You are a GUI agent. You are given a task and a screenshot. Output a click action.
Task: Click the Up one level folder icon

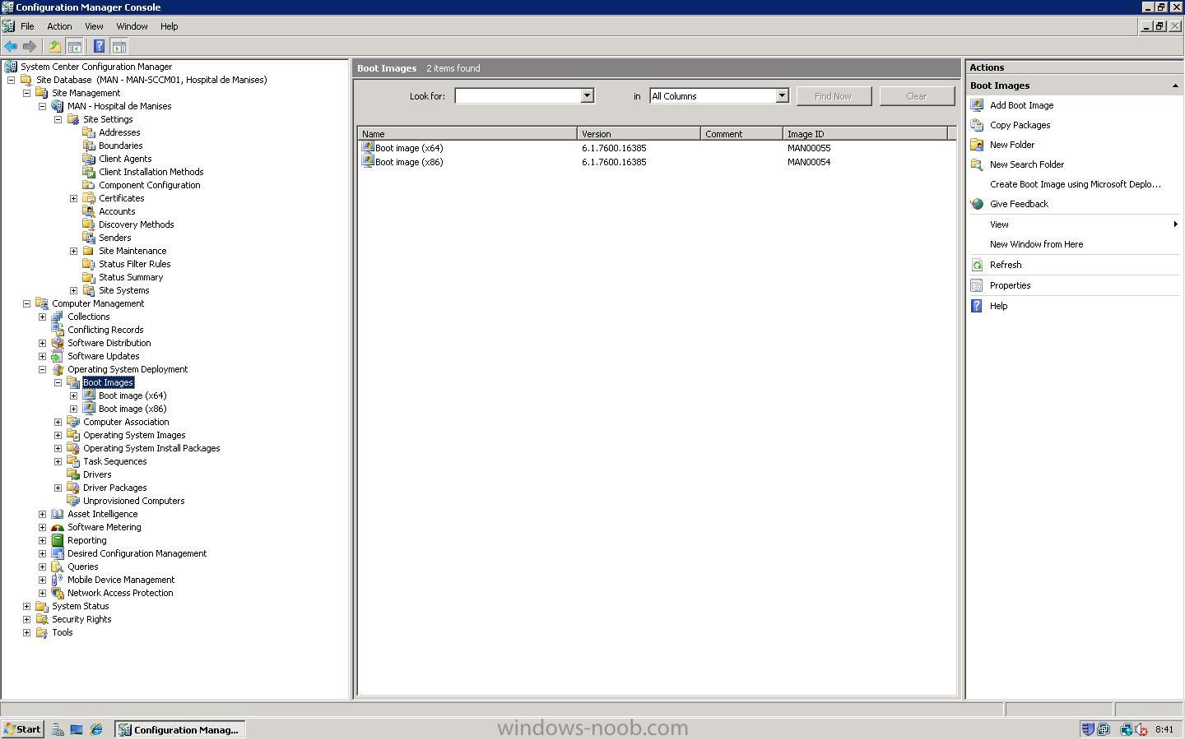tap(55, 47)
